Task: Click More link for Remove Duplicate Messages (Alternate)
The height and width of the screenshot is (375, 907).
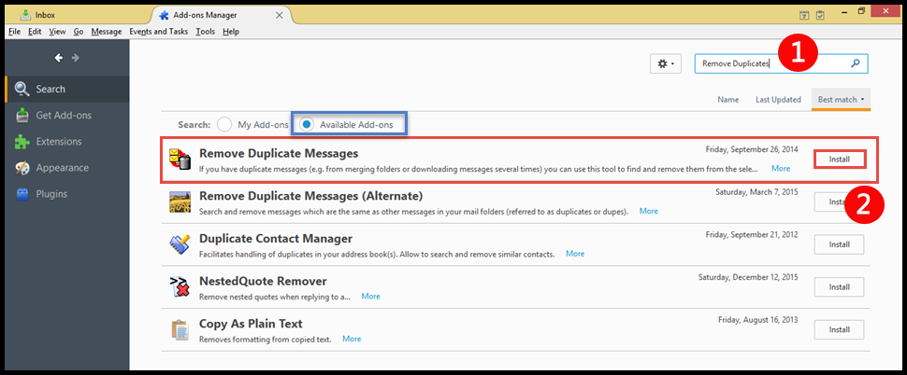Action: pos(648,211)
